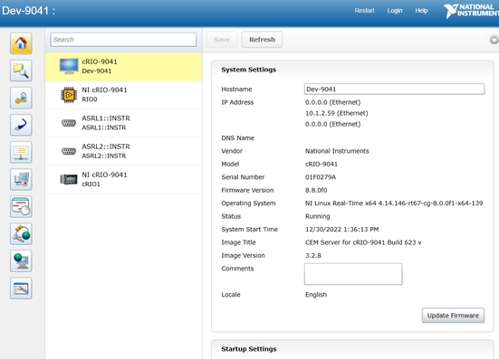
Task: Select the NI cRIO-9041 RIO0 item
Action: (x=123, y=95)
